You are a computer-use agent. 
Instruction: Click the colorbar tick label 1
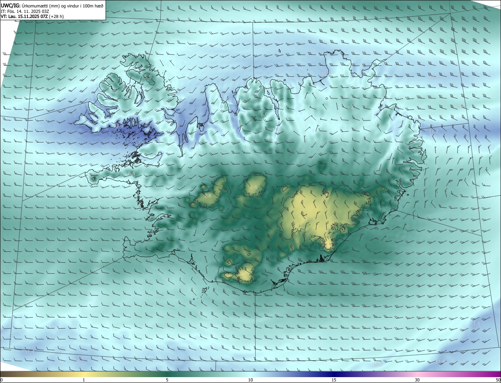coord(84,380)
